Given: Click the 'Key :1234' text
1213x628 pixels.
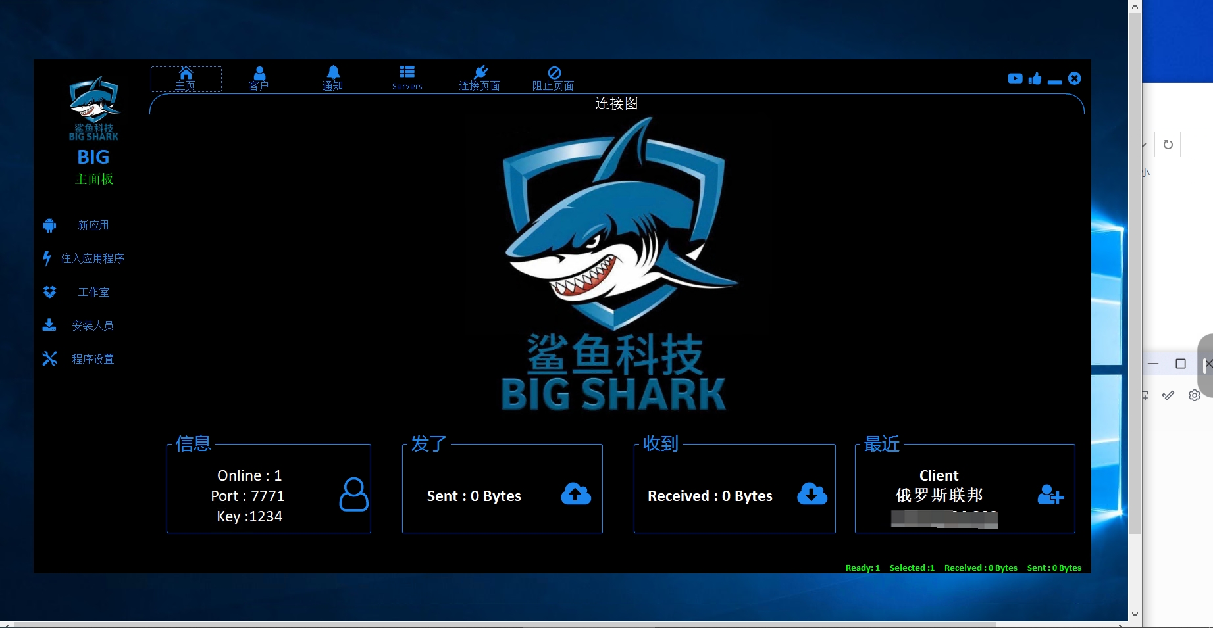Looking at the screenshot, I should (249, 517).
